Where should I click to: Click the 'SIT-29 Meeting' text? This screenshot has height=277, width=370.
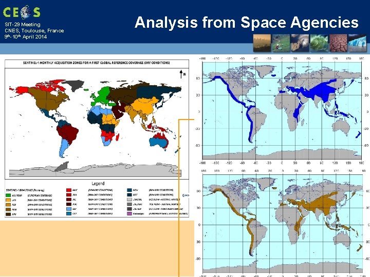click(23, 25)
